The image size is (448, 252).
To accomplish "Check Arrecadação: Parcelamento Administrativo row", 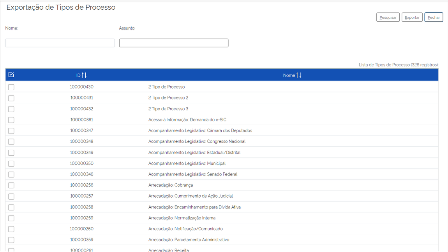I will [x=11, y=240].
